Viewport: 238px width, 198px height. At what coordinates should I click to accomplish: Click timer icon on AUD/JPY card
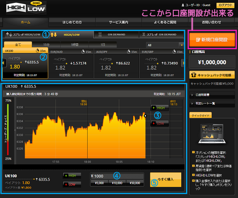[129, 52]
